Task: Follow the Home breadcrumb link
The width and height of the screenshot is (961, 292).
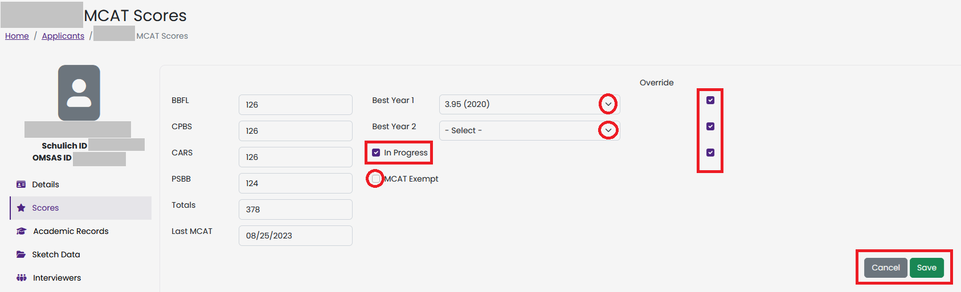Action: click(x=17, y=36)
